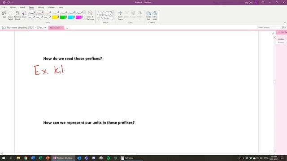
Task: Open the notification center in system tray
Action: (282, 158)
